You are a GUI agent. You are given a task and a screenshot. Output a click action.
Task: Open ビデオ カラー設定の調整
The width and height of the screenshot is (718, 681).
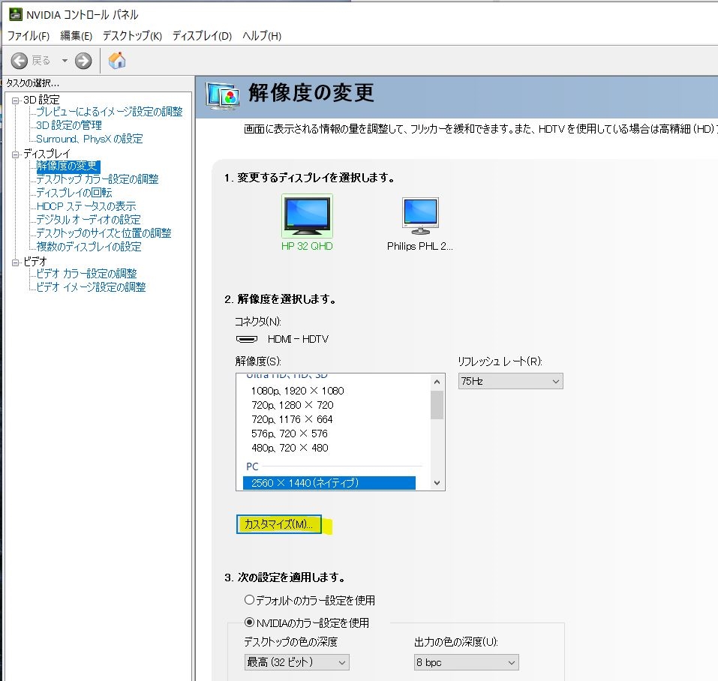(86, 274)
